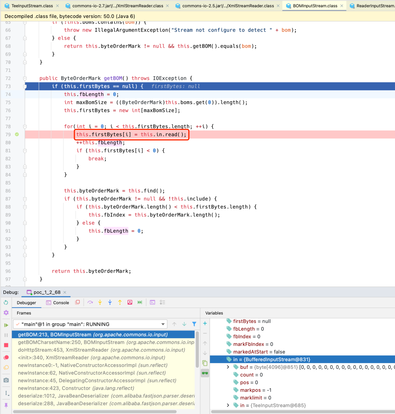The width and height of the screenshot is (395, 414).
Task: Close the TeeInputStream.class tab
Action: click(x=57, y=6)
